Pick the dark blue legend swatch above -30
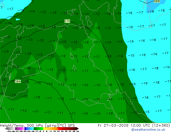 pyautogui.click(x=25, y=128)
